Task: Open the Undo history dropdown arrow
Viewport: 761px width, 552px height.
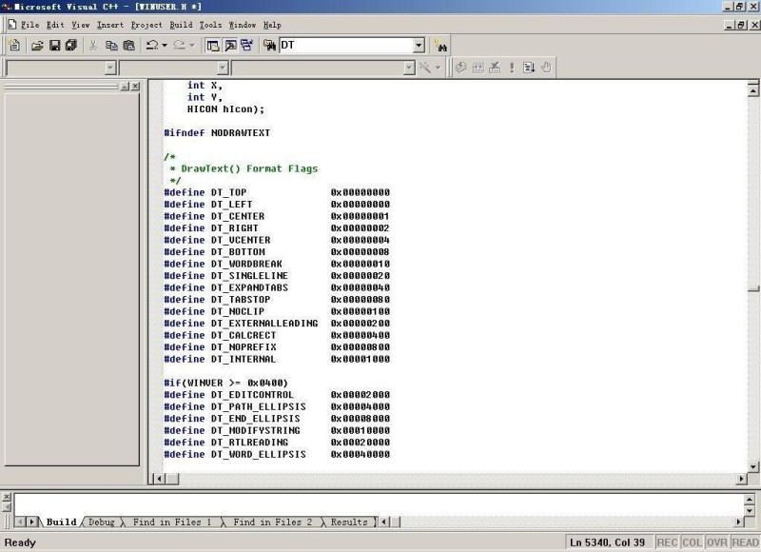Action: tap(165, 45)
